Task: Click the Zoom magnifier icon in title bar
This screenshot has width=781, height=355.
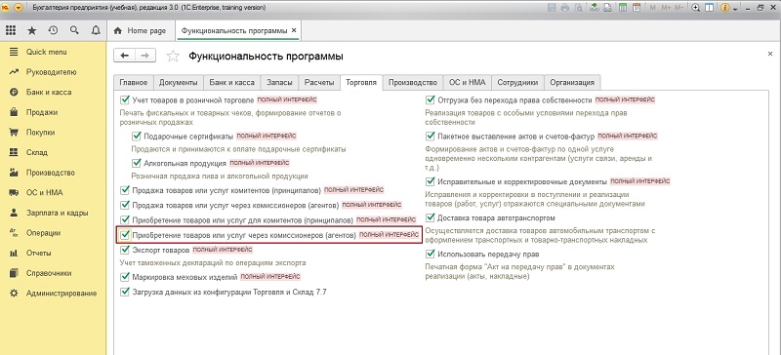Action: tap(695, 8)
